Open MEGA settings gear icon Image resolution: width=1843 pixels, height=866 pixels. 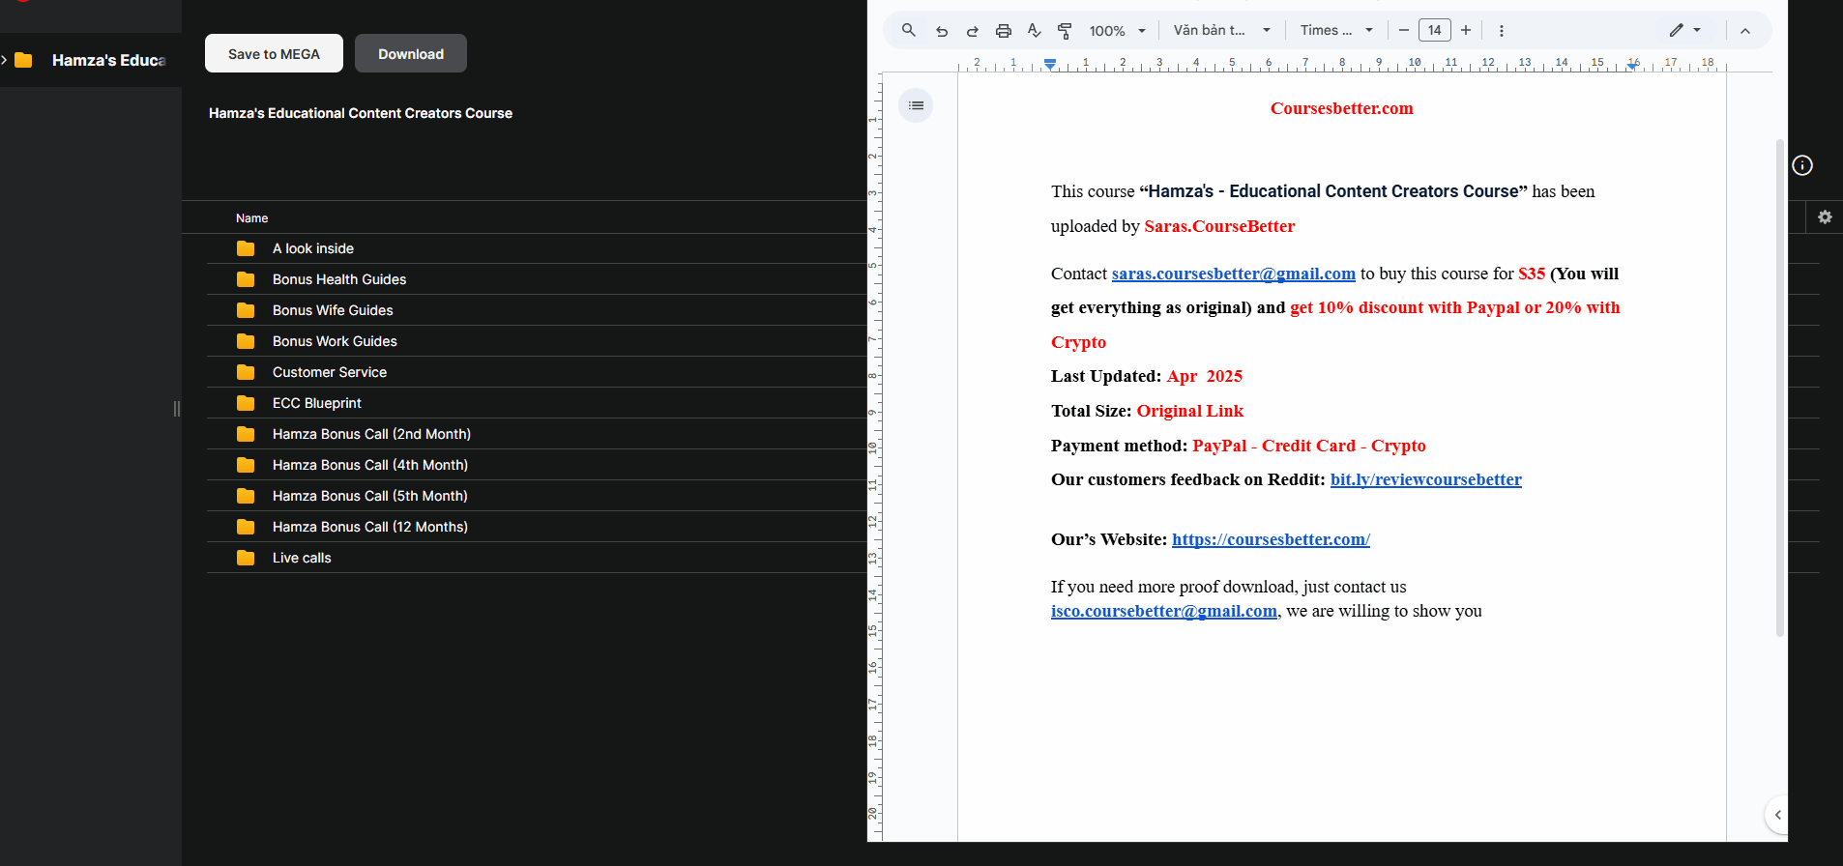pos(1825,217)
